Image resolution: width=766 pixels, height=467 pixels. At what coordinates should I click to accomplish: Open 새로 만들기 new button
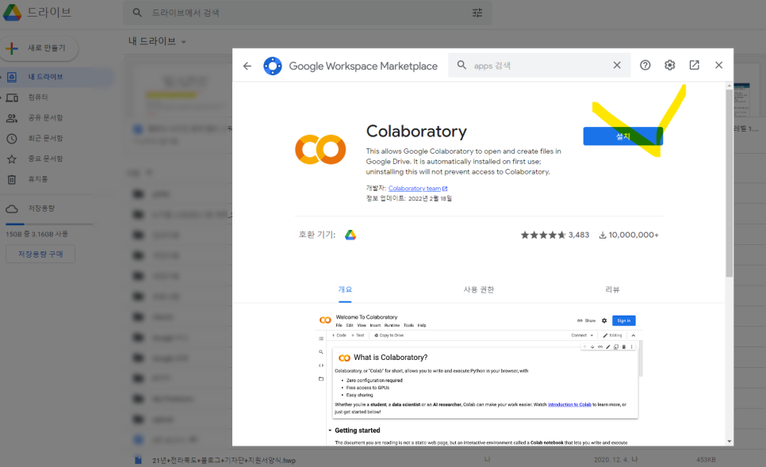(x=39, y=48)
